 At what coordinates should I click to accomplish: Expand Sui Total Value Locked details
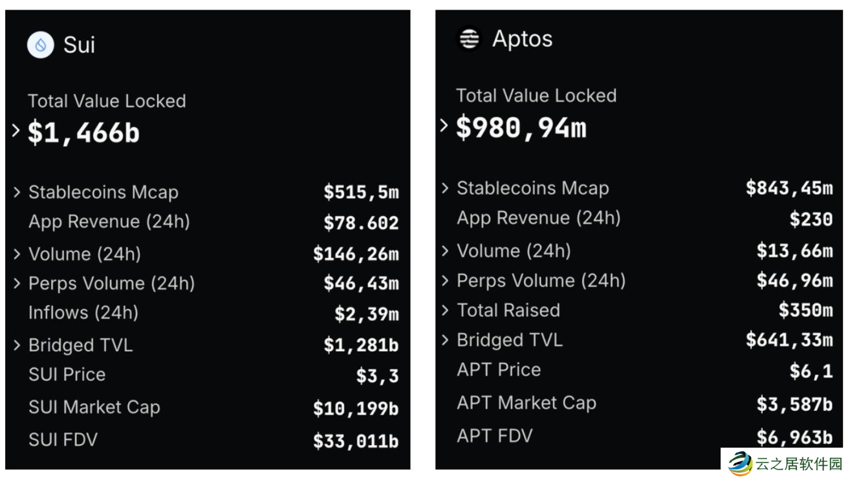pyautogui.click(x=16, y=130)
